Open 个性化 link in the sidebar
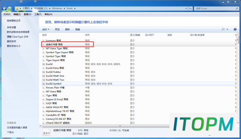The image size is (241, 139). click(x=10, y=132)
